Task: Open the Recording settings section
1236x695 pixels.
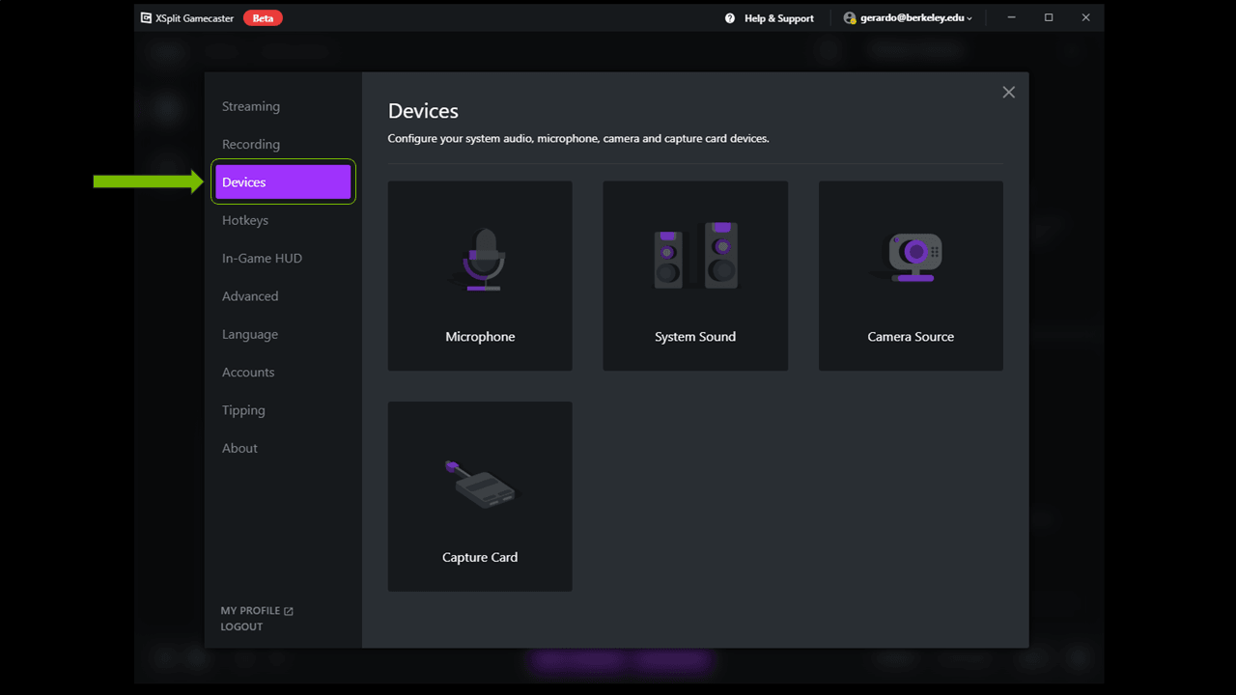Action: [251, 144]
